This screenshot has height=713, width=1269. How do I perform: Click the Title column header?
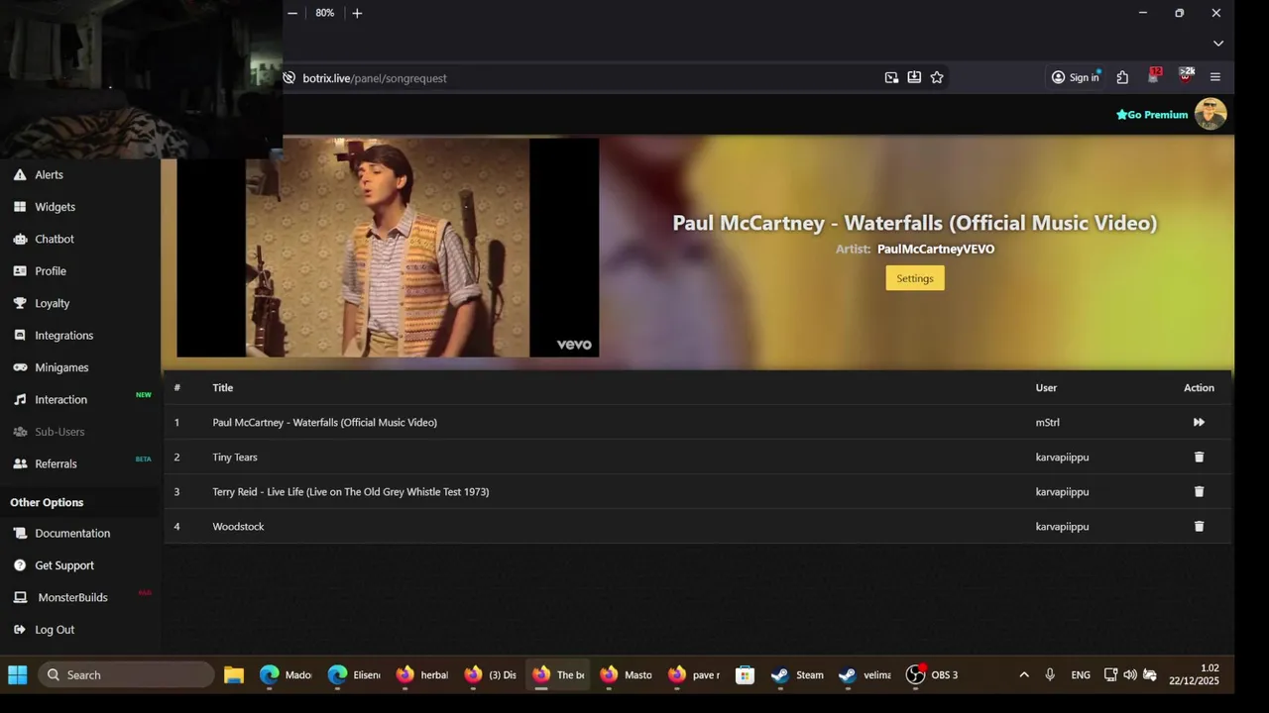(223, 388)
